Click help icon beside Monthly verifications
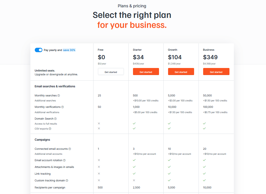The image size is (266, 194). pos(63,107)
